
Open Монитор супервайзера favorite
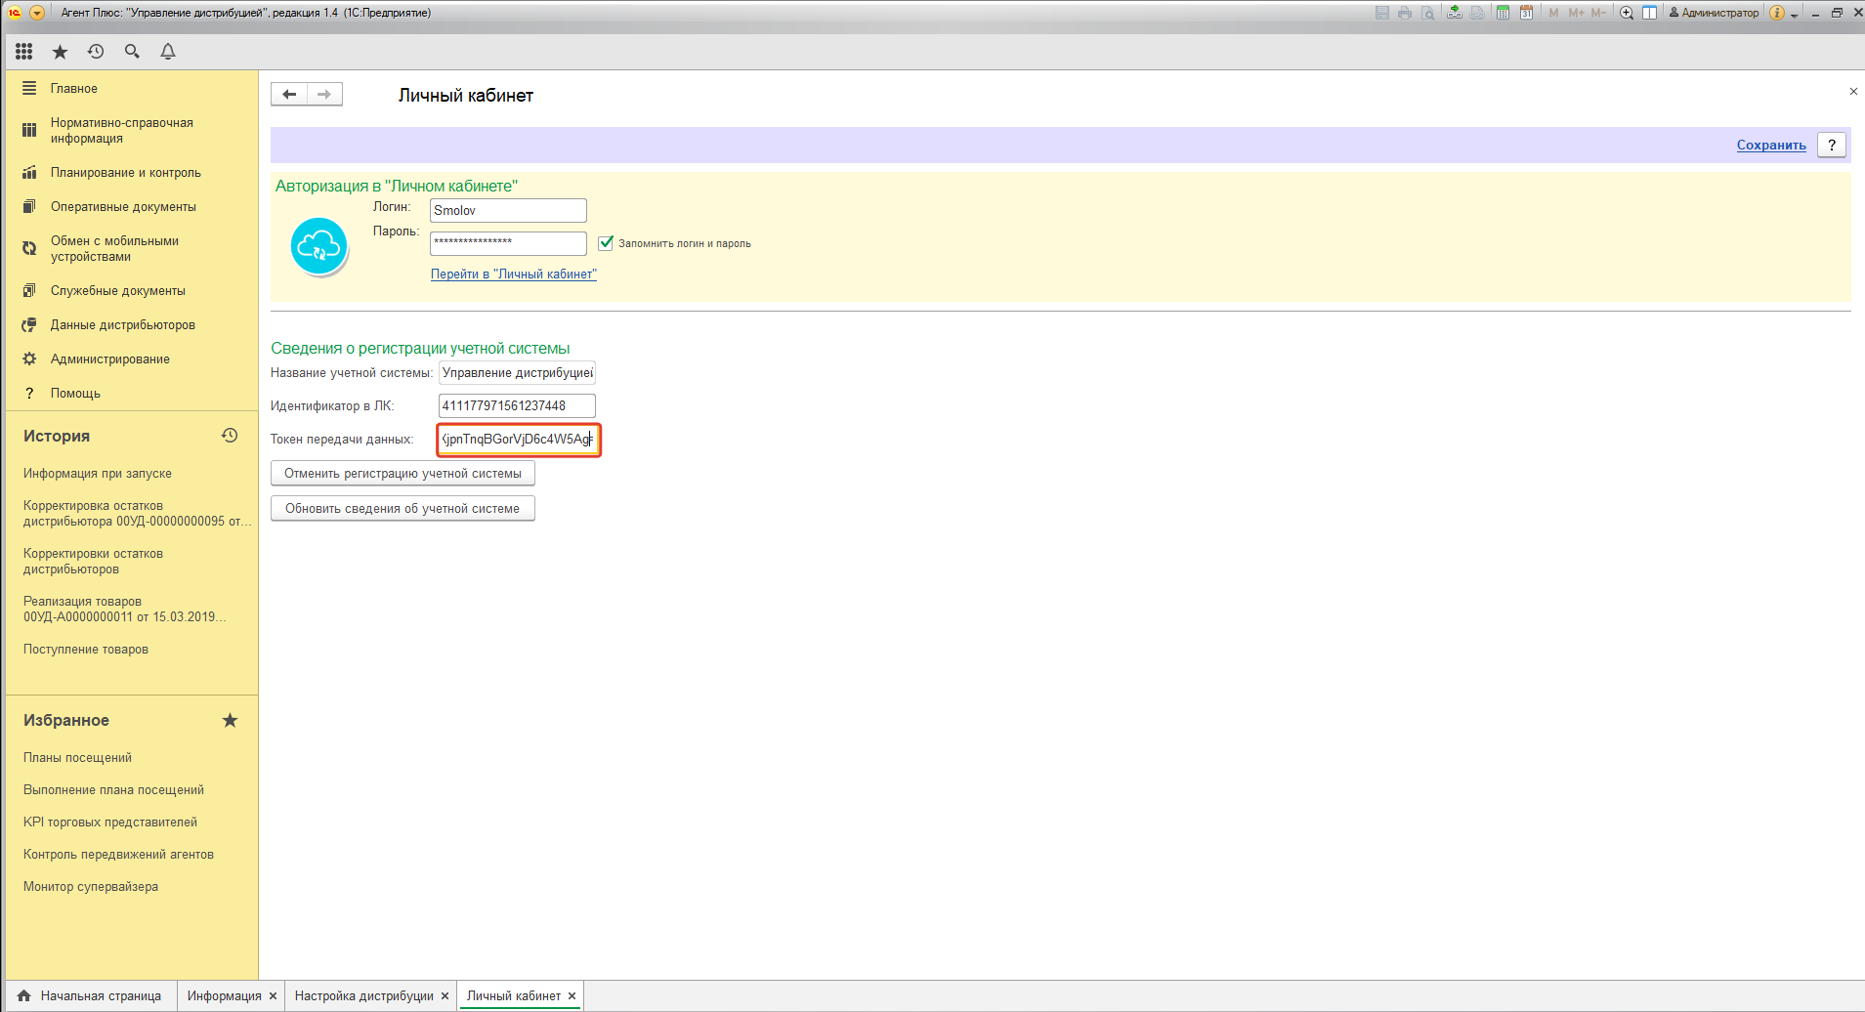point(91,886)
